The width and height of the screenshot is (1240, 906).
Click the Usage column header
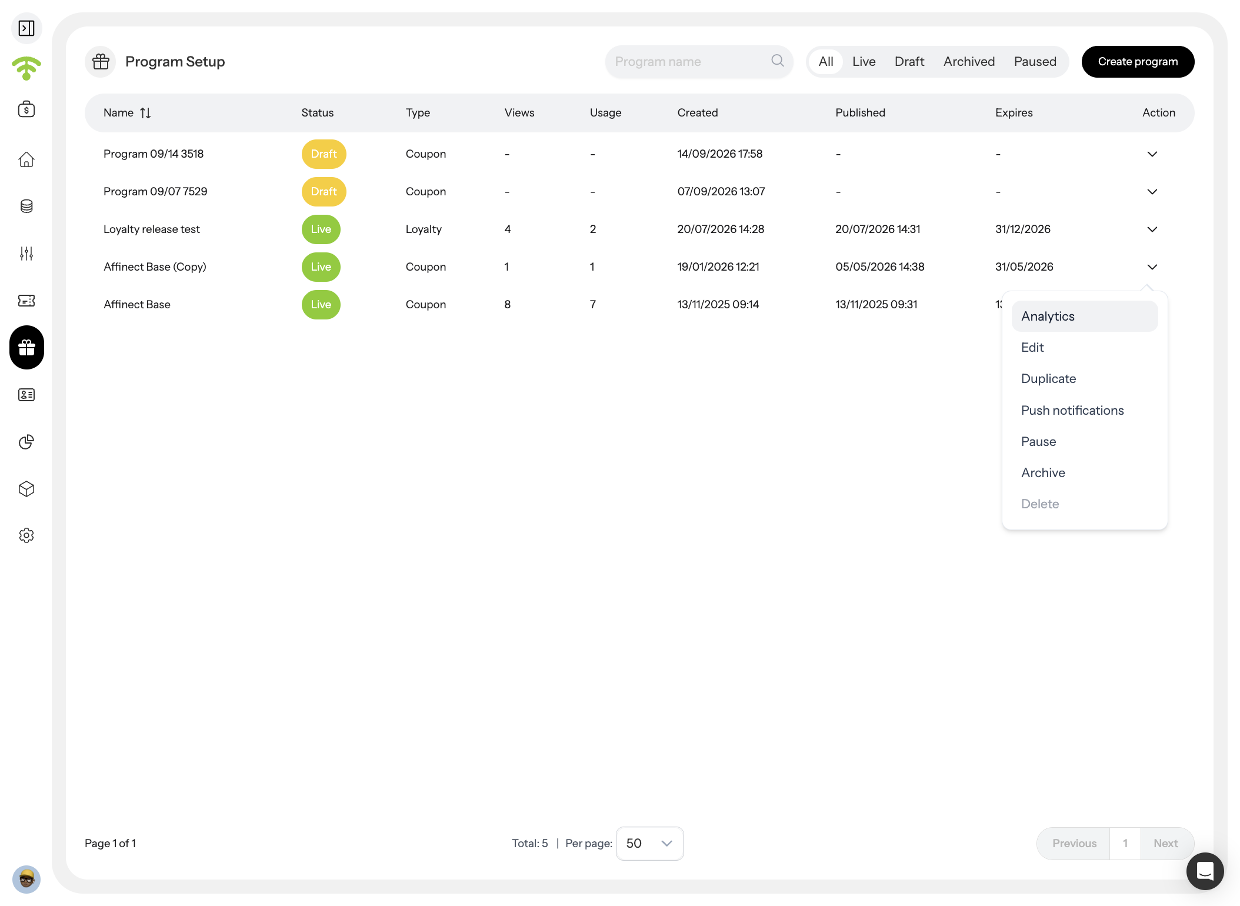(605, 113)
